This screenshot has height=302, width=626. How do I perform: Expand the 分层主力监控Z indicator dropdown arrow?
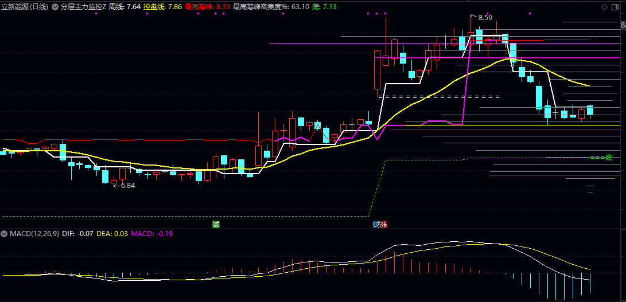(x=55, y=7)
